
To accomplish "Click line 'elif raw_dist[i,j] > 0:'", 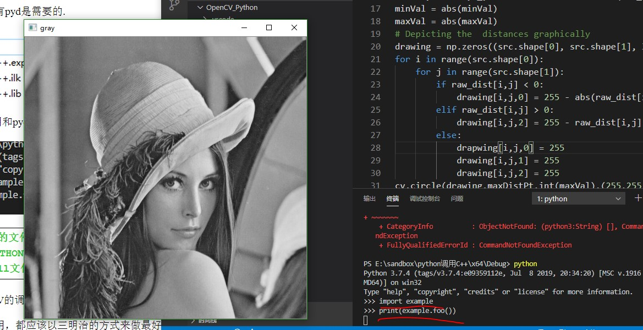I will [495, 110].
